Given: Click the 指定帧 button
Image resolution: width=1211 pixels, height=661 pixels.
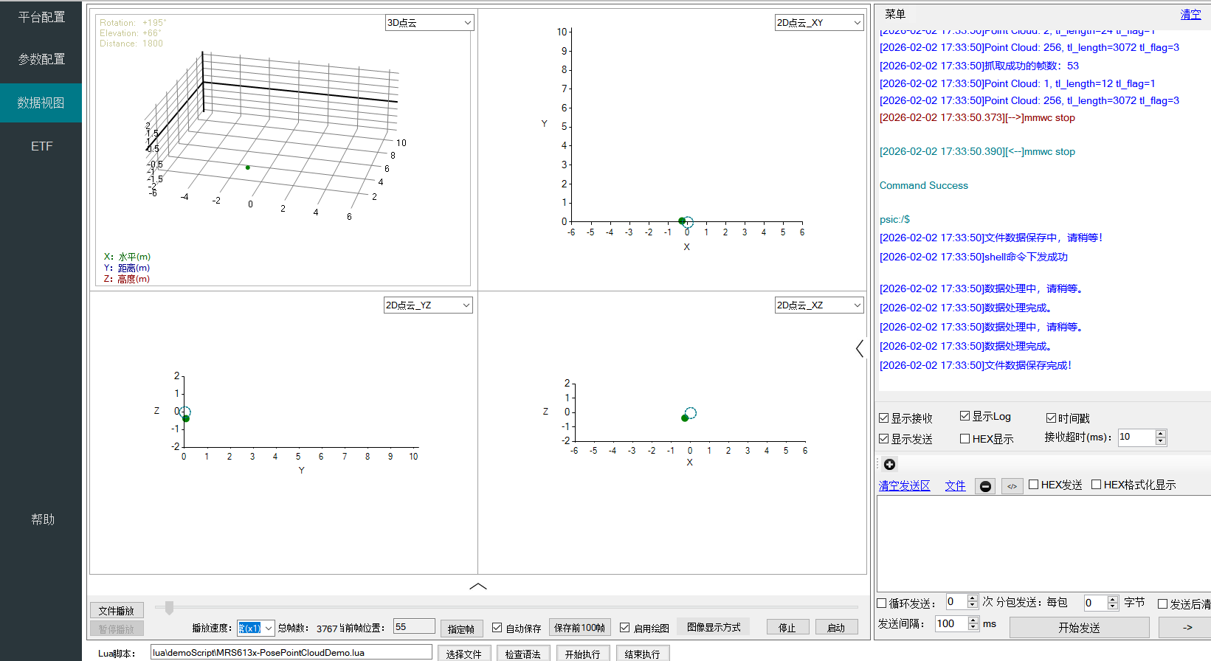Looking at the screenshot, I should (461, 629).
